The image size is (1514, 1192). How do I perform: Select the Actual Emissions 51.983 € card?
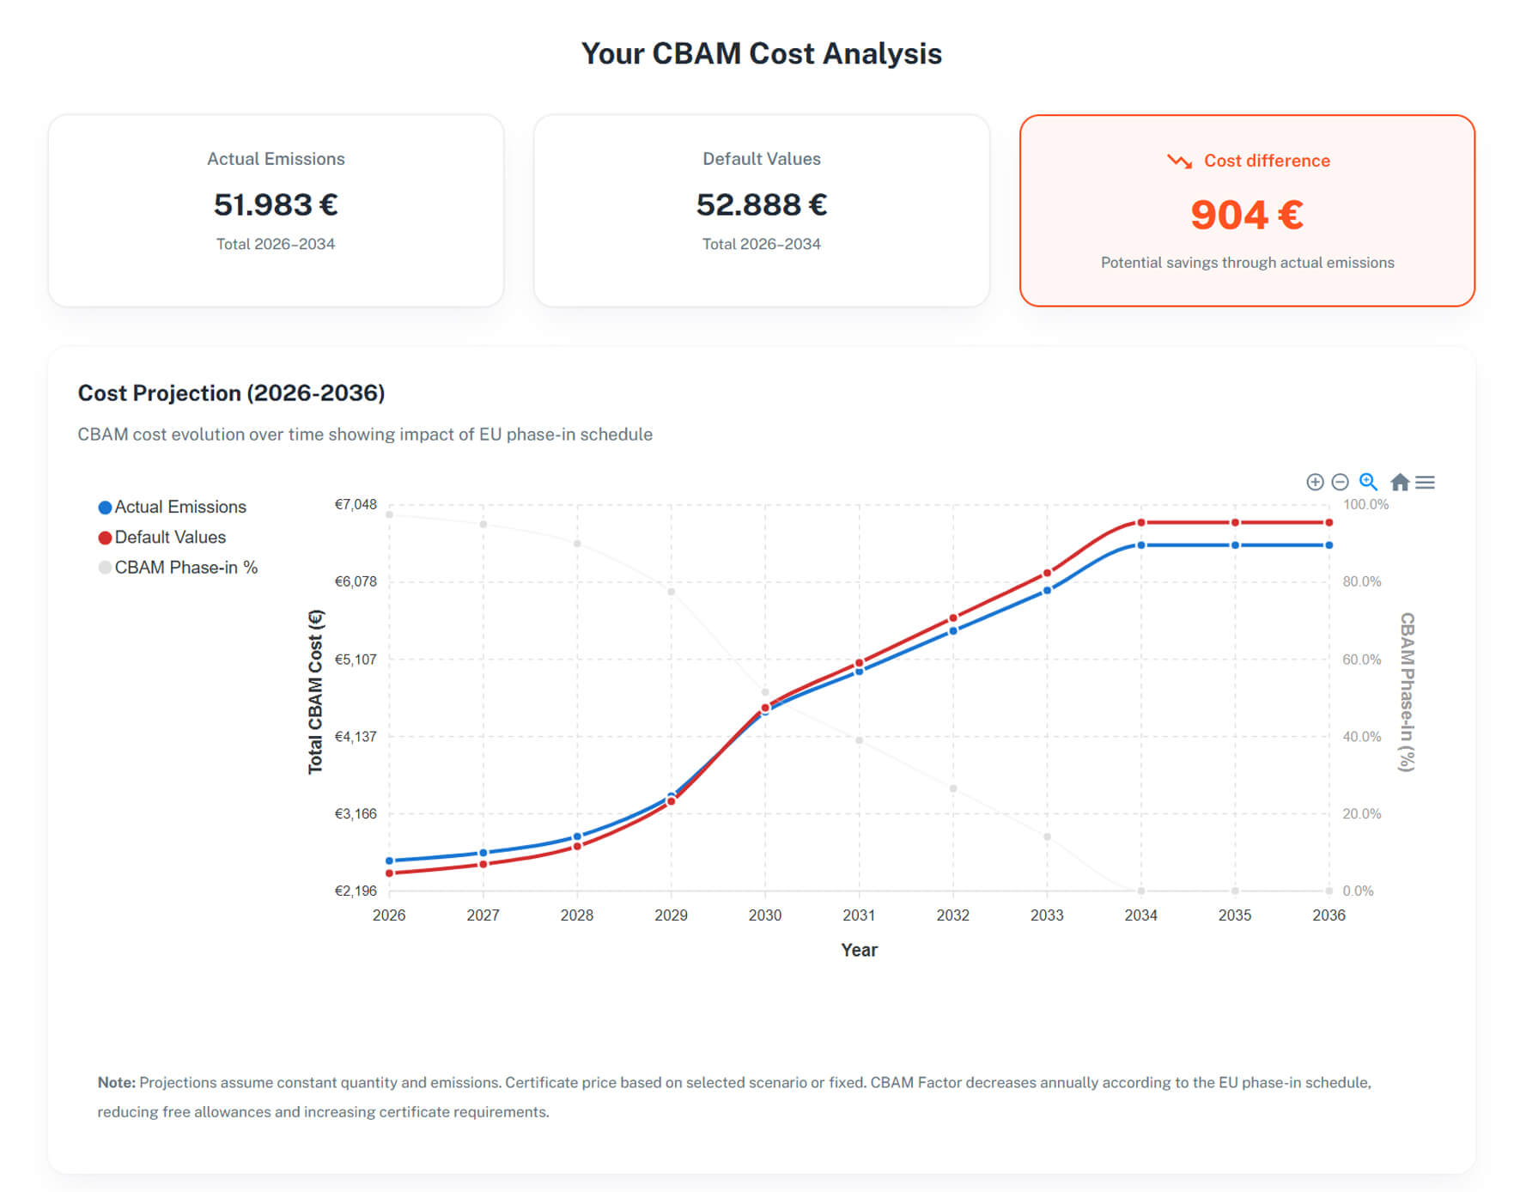[x=276, y=210]
